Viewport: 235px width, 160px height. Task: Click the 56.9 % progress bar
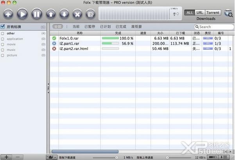(110, 43)
